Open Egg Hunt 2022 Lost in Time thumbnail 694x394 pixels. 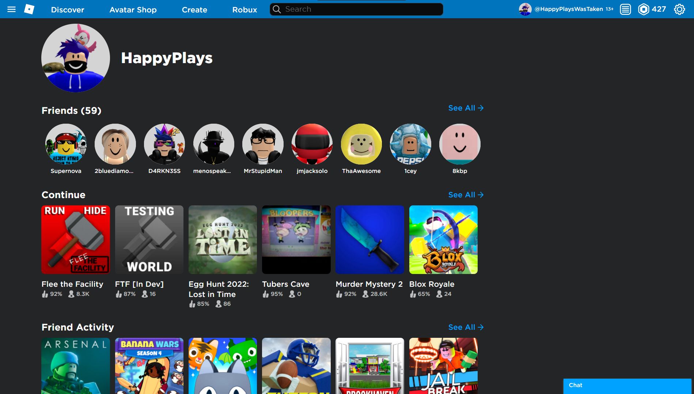(223, 240)
